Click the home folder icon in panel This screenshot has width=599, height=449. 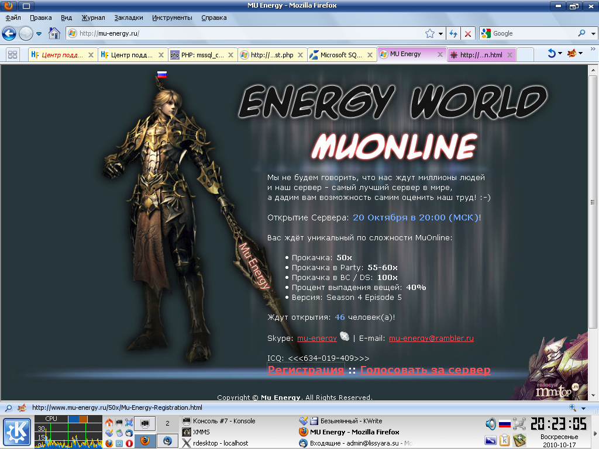click(109, 422)
